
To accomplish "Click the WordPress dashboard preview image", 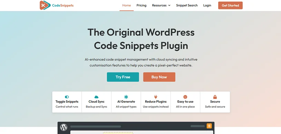I will point(136,128).
